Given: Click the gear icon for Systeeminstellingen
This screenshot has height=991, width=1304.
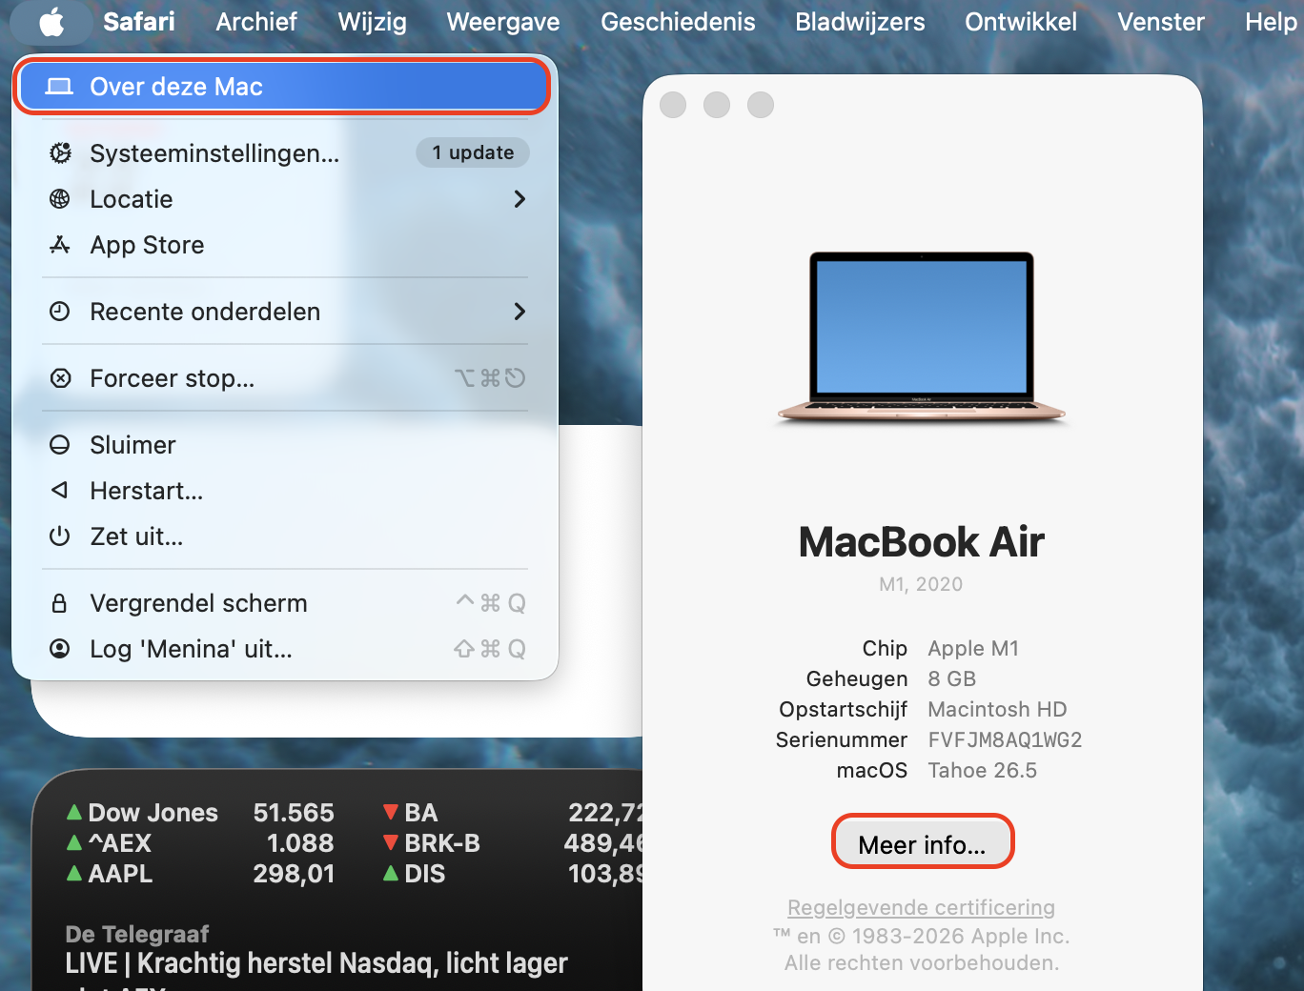Looking at the screenshot, I should click(x=60, y=153).
